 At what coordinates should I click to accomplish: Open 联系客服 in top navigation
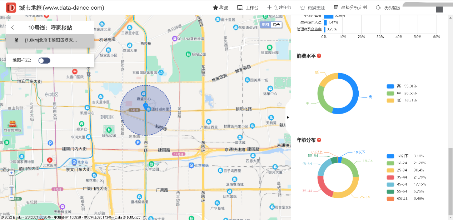coord(392,7)
